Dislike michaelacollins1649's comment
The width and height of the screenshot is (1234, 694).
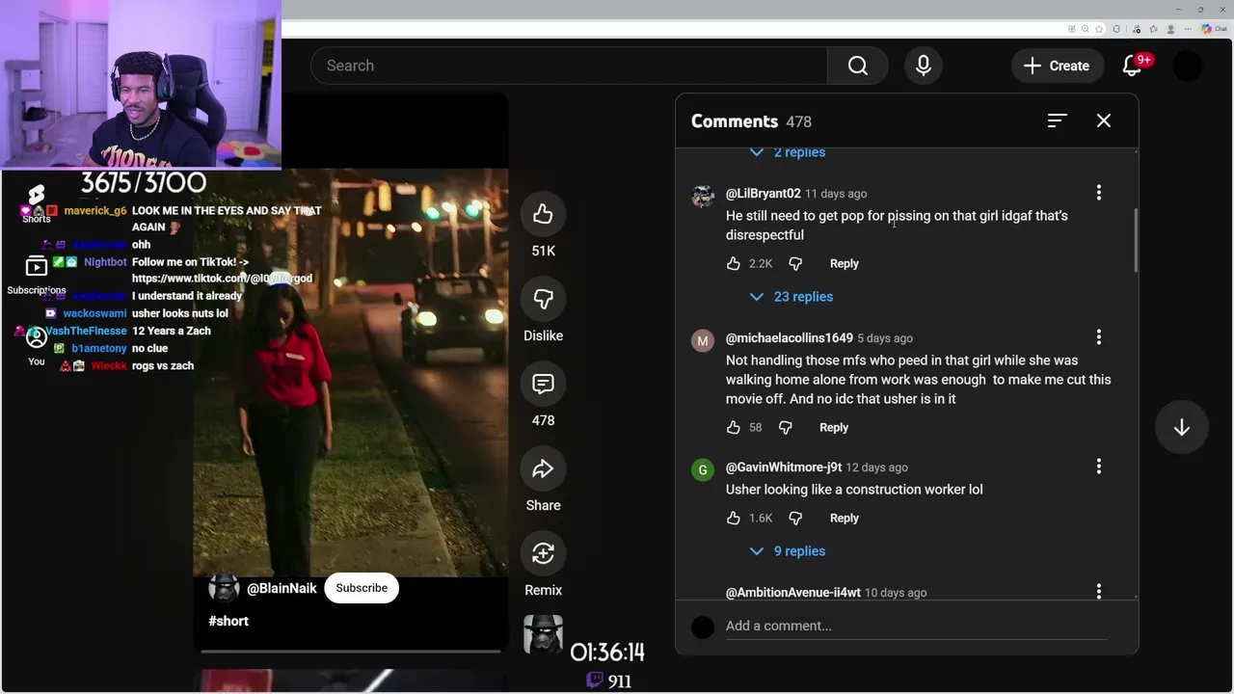[x=786, y=427]
